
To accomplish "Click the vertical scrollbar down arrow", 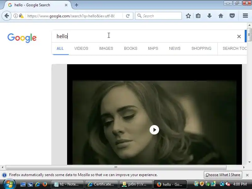I will tap(249, 162).
